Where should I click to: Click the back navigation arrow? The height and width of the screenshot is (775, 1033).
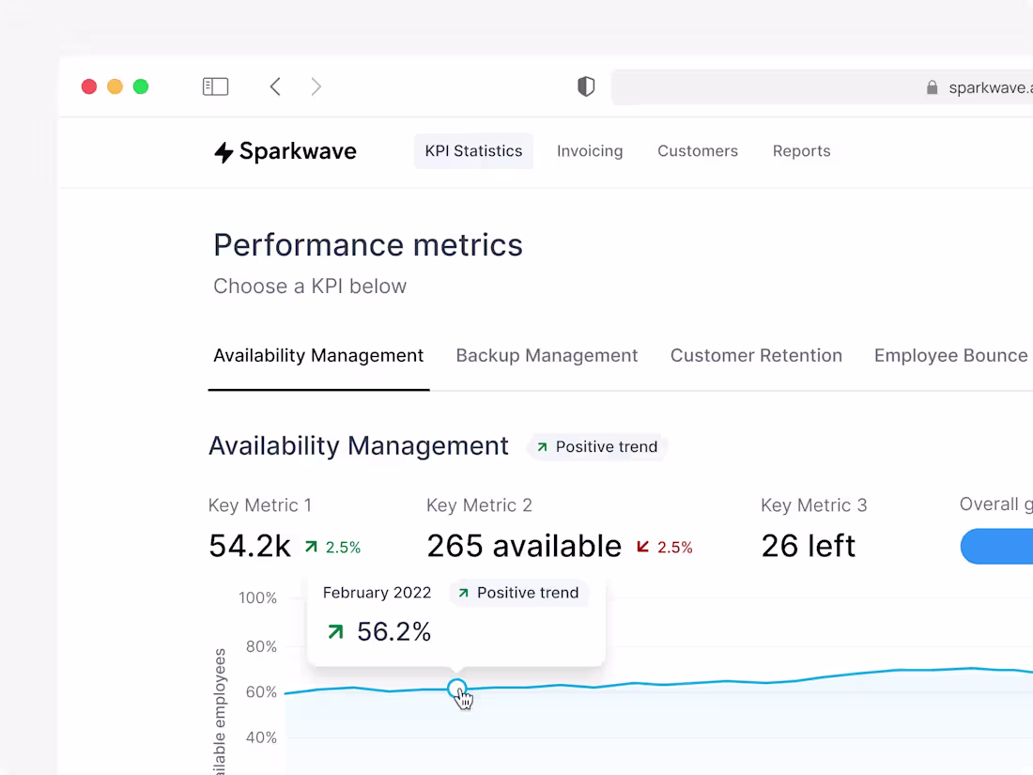[x=275, y=86]
